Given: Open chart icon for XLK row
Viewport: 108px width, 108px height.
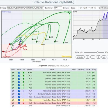Looking at the screenshot, I should tap(13, 91).
